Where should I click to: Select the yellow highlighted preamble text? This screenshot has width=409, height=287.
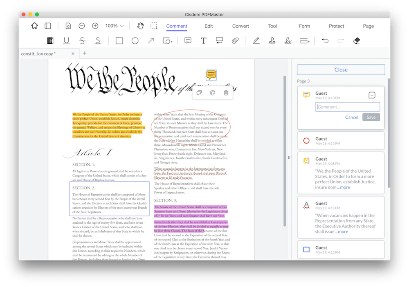point(108,125)
